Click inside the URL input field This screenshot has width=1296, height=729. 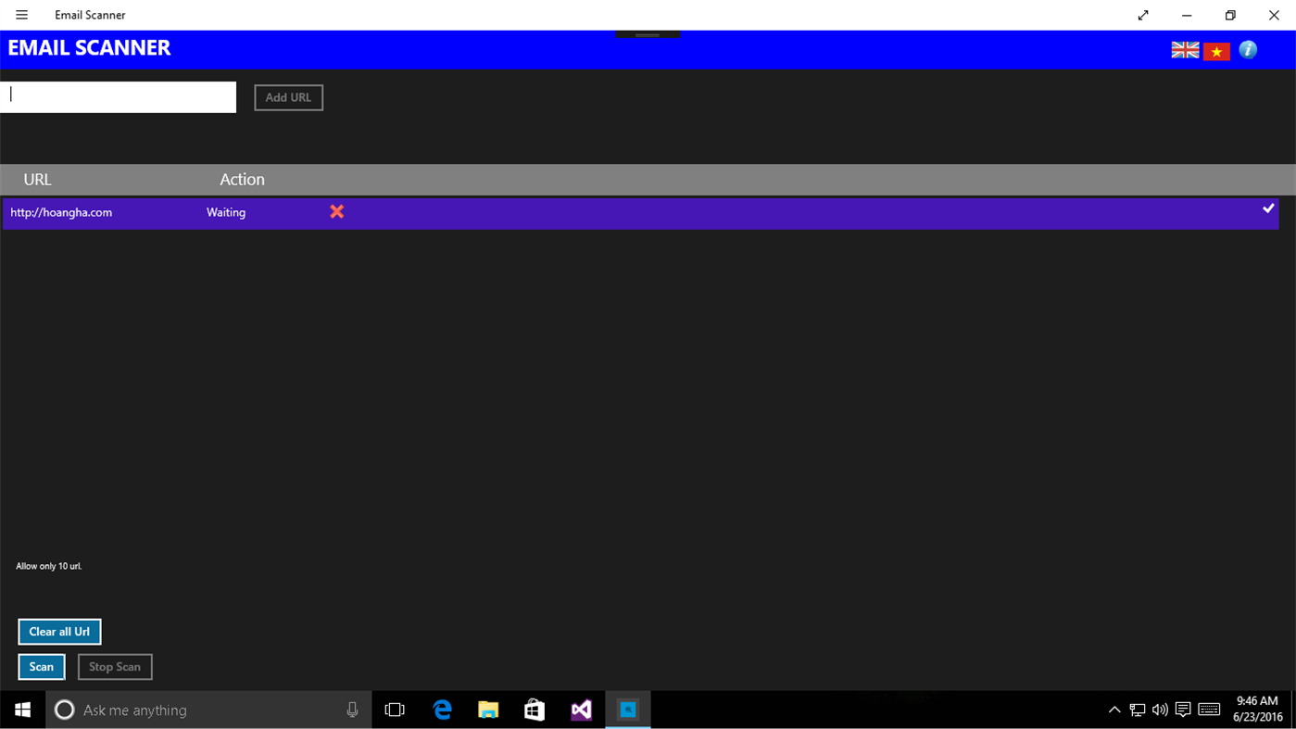click(x=118, y=96)
